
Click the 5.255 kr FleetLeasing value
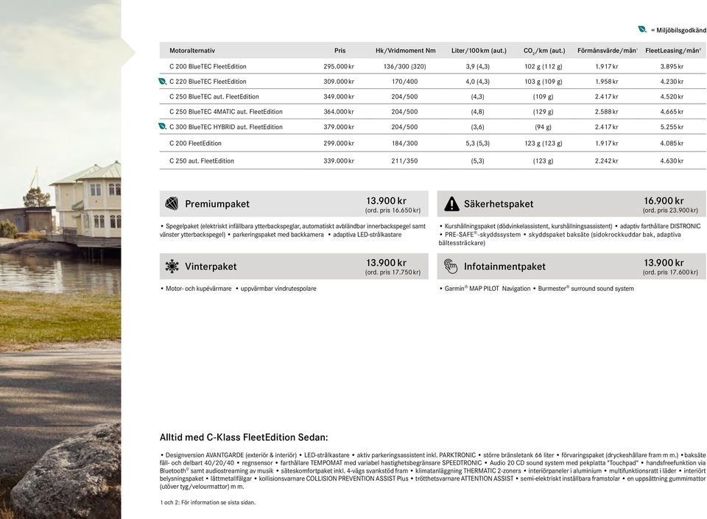coord(672,127)
